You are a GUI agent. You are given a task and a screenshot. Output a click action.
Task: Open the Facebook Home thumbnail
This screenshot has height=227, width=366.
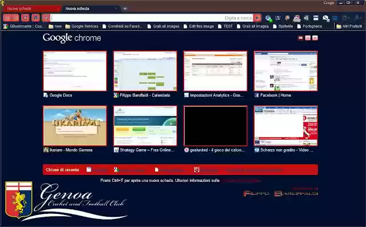tap(286, 71)
